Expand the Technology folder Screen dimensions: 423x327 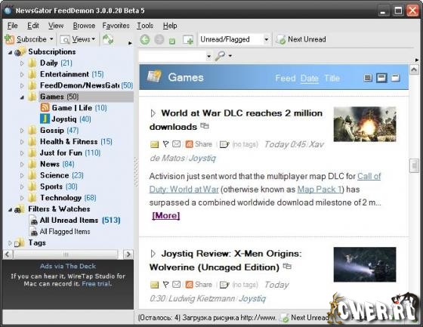pyautogui.click(x=22, y=198)
